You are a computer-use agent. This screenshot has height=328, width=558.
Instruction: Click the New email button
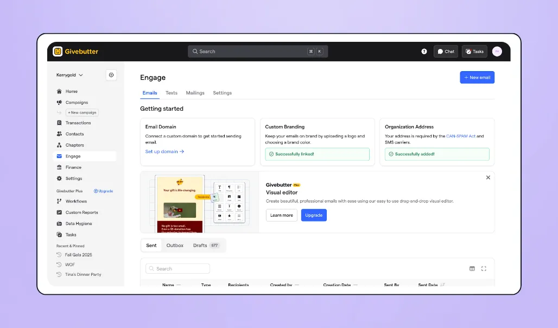(x=477, y=77)
